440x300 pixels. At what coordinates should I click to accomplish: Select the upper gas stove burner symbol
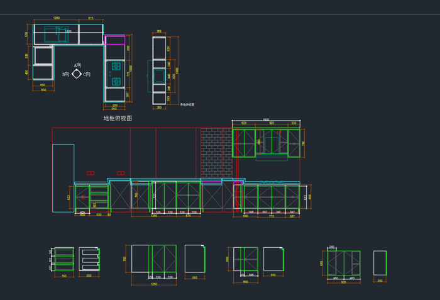click(116, 66)
